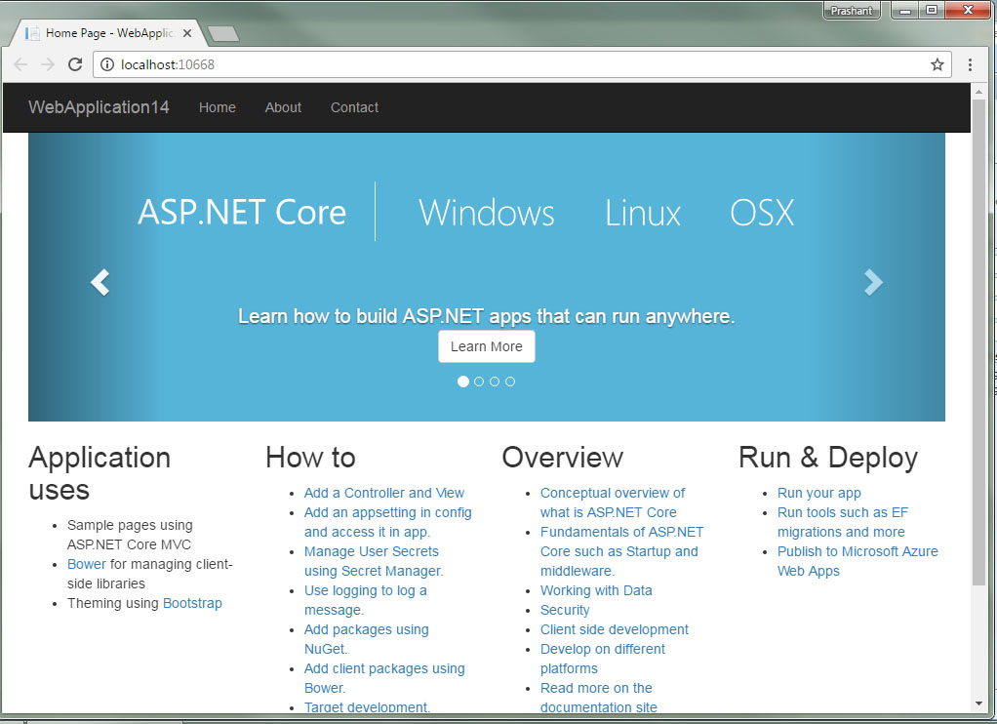Open 'Use logging to log a message' link

coord(366,600)
